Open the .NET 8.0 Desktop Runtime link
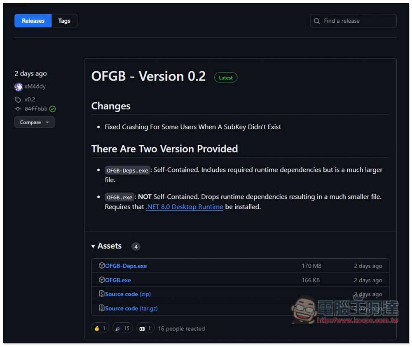Image resolution: width=412 pixels, height=347 pixels. click(x=185, y=207)
